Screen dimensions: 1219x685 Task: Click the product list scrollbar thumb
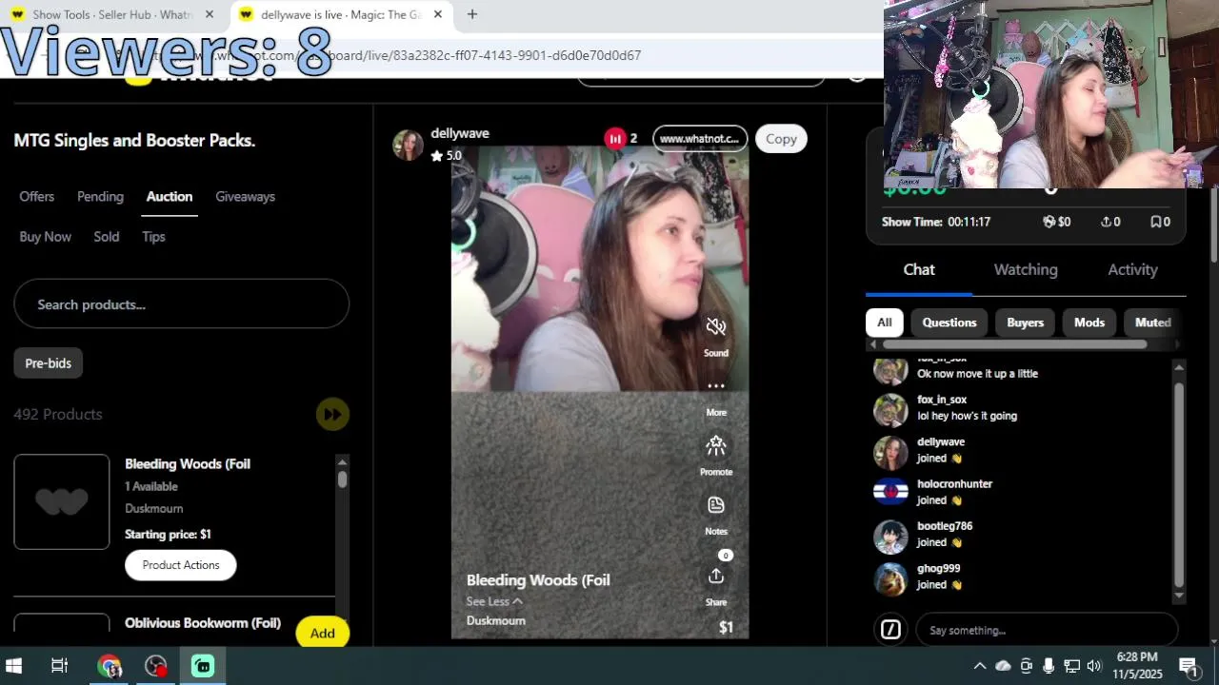[342, 479]
